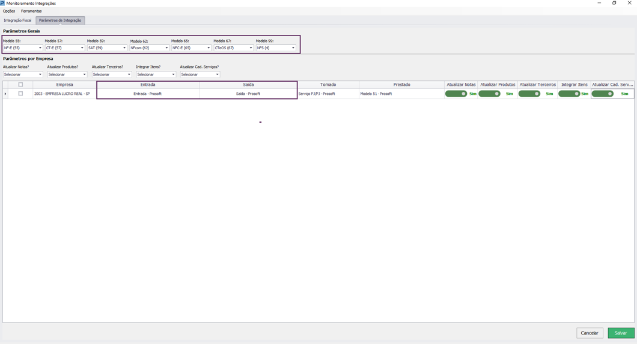Expand Atualizar Produtos? filter dropdown
Image resolution: width=637 pixels, height=344 pixels.
67,74
